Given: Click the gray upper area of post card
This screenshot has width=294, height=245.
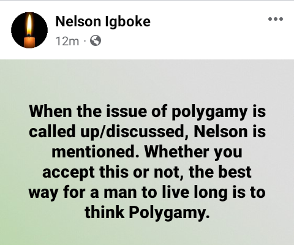Looking at the screenshot, I should click(147, 80).
